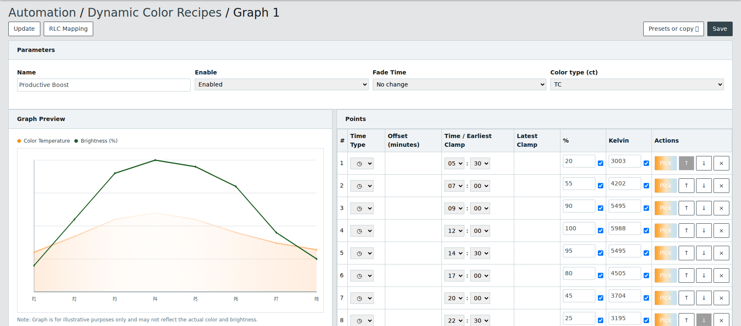Delete point 5 with x button
This screenshot has width=741, height=326.
721,253
